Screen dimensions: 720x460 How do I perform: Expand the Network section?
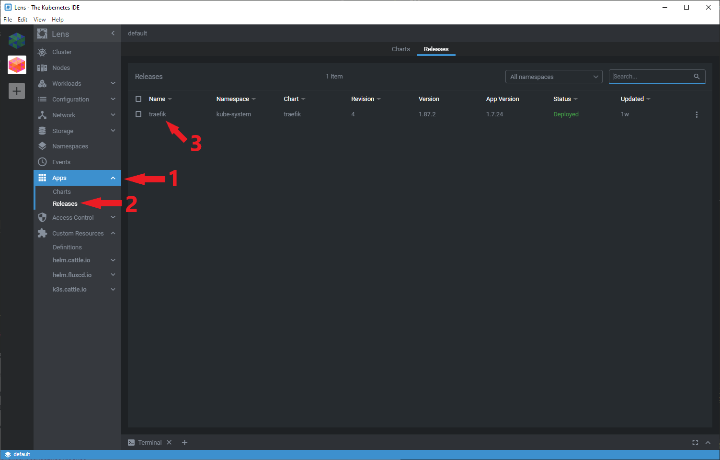(x=113, y=115)
